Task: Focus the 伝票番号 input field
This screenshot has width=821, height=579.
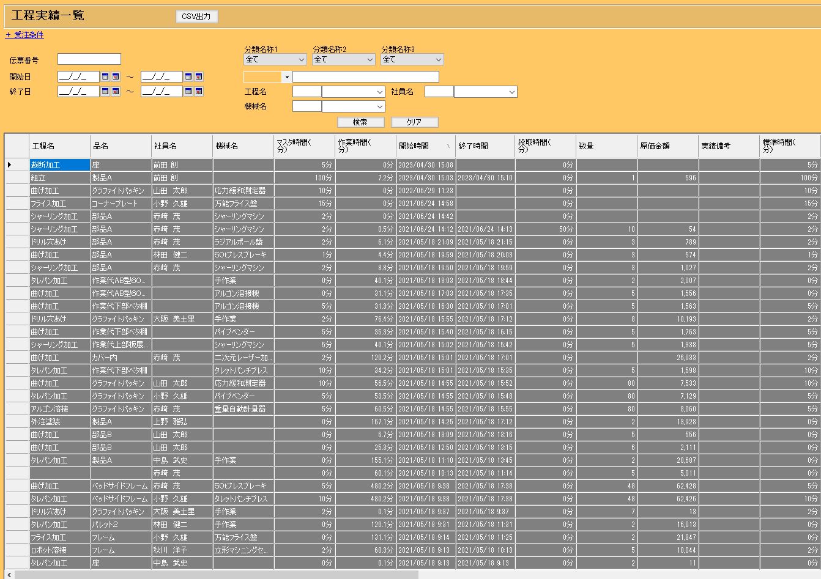Action: 89,59
